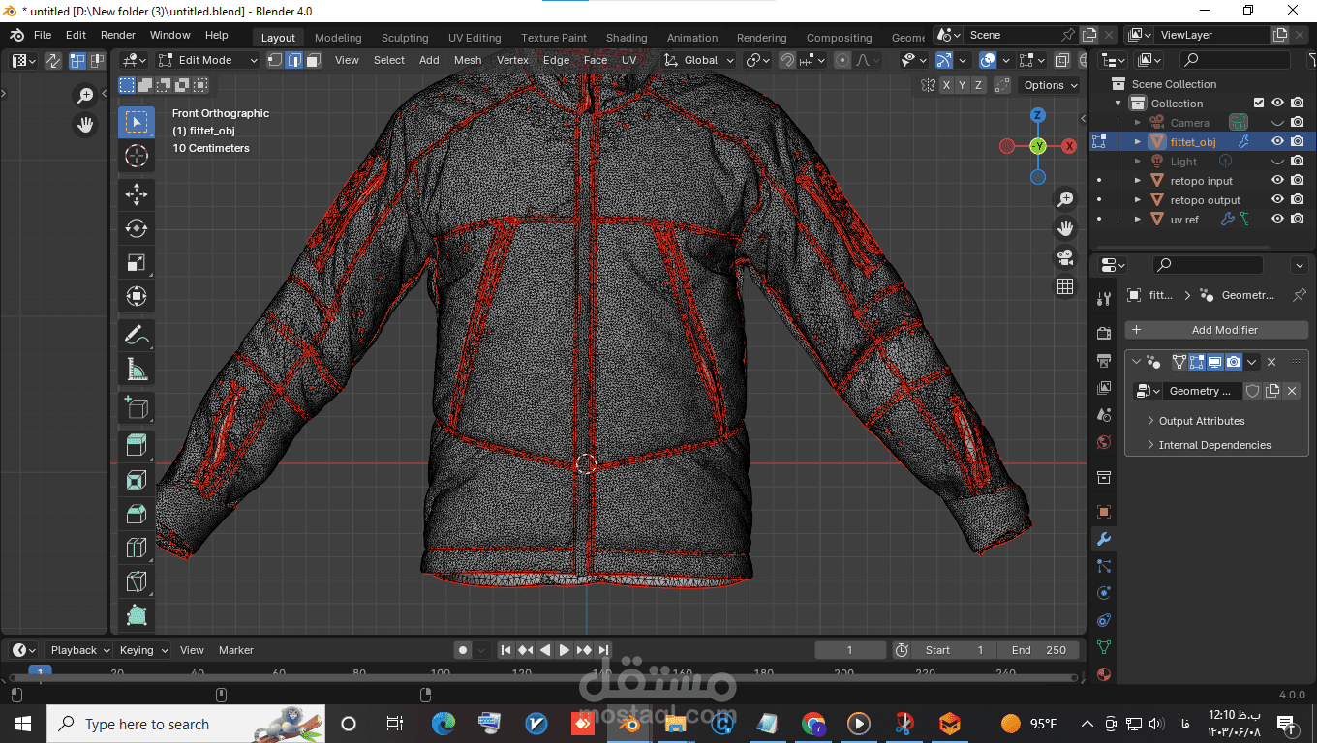Toggle modifier viewport display

(x=1214, y=362)
